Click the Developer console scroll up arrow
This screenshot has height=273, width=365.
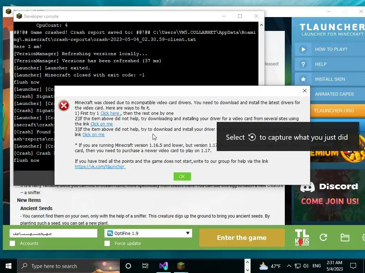(261, 25)
